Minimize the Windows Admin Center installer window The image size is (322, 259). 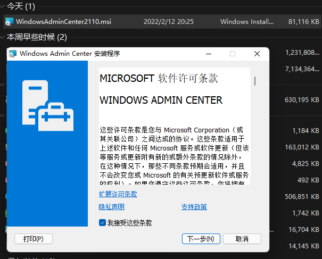[x=209, y=54]
